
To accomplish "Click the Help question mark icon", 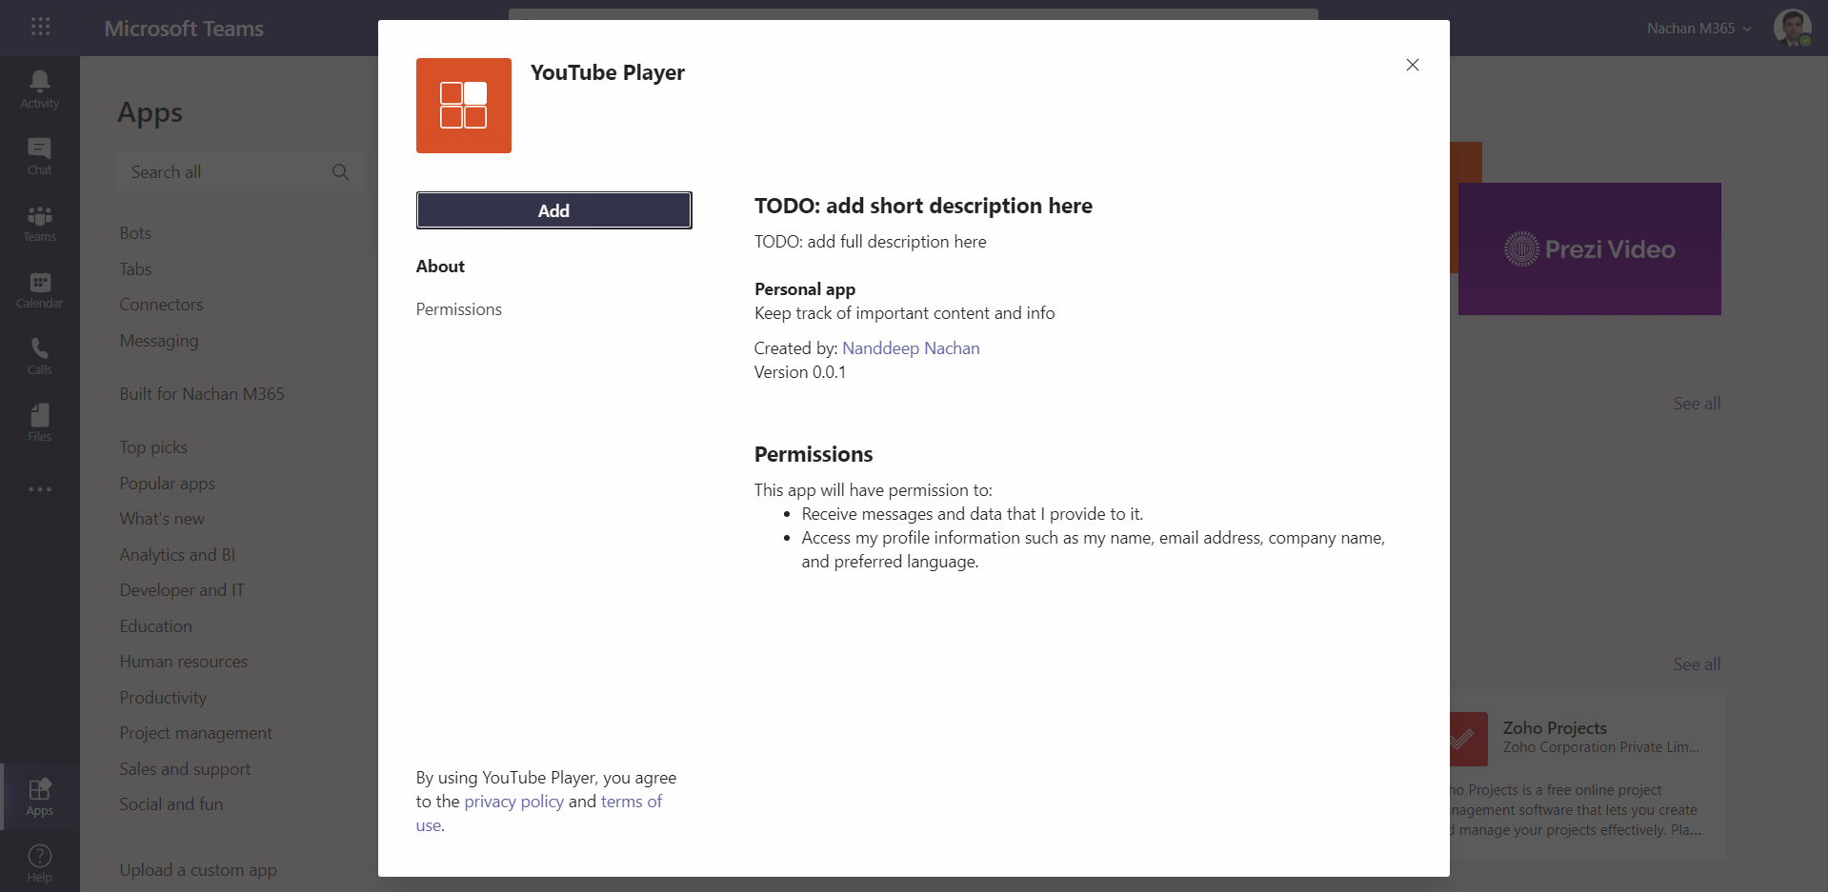I will pyautogui.click(x=39, y=862).
